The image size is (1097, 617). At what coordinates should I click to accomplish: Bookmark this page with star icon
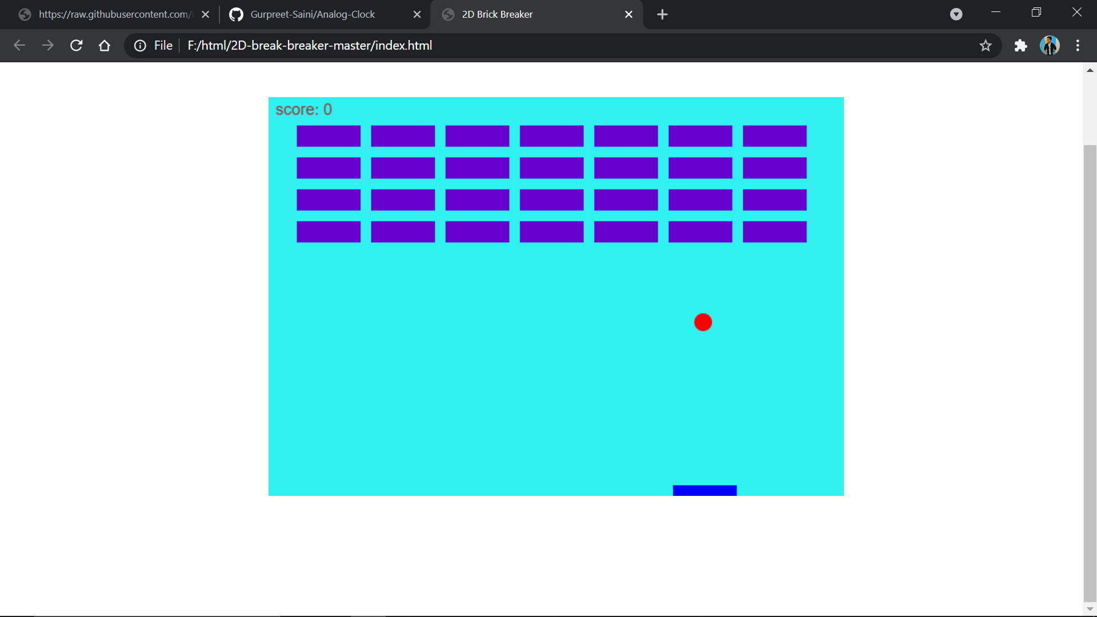986,46
